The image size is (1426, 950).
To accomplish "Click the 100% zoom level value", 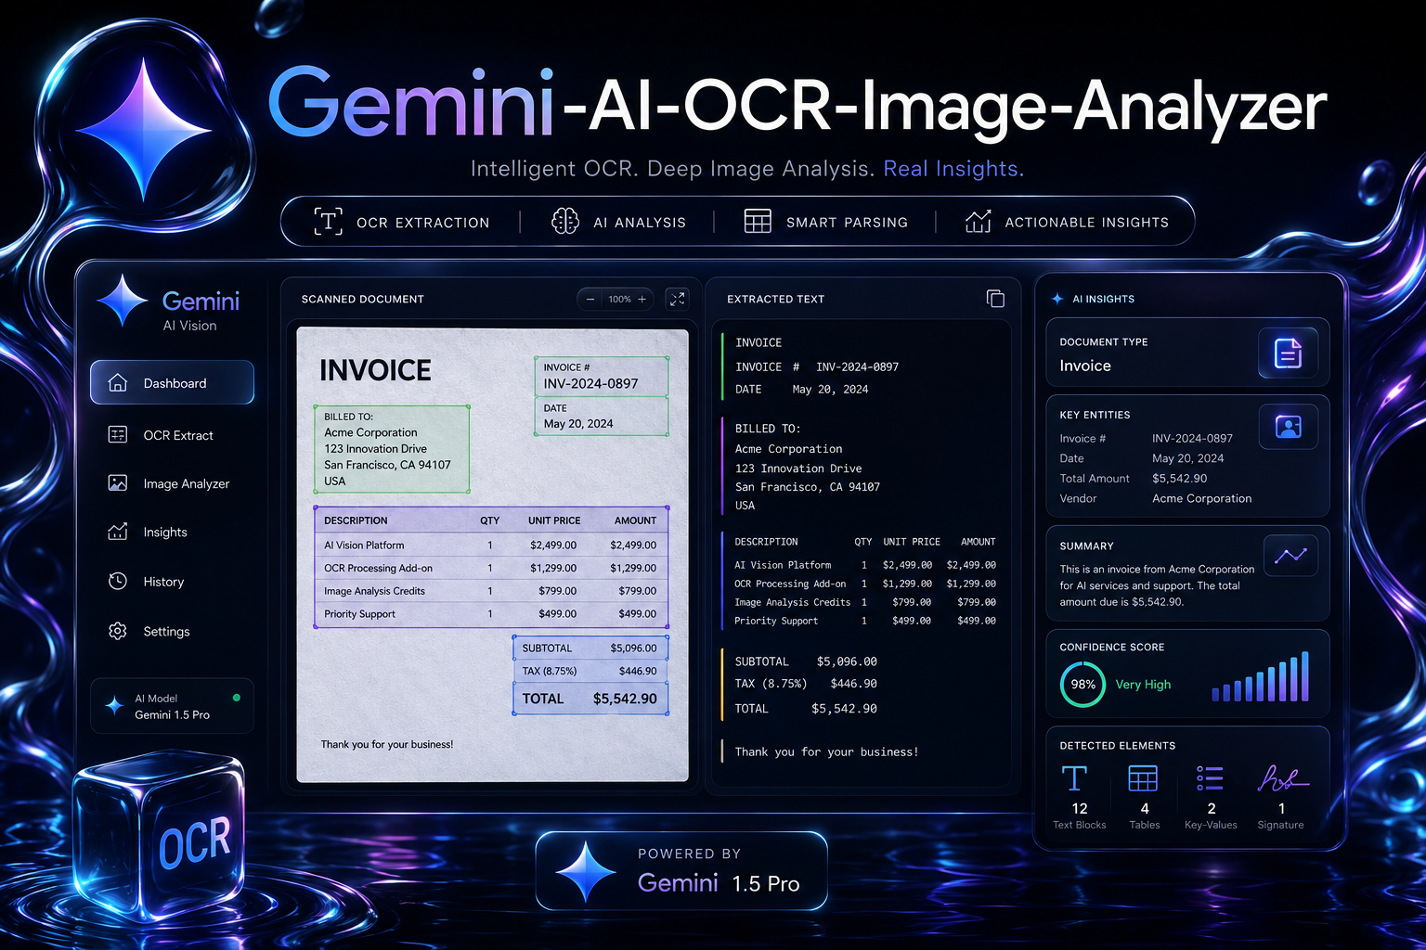I will point(619,299).
